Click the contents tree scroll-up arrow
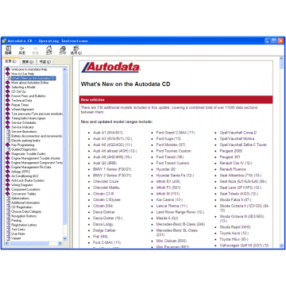 pyautogui.click(x=64, y=69)
